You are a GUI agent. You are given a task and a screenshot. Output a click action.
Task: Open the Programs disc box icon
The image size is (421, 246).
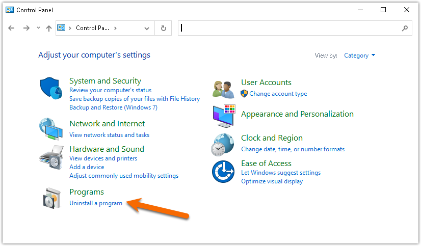point(52,198)
